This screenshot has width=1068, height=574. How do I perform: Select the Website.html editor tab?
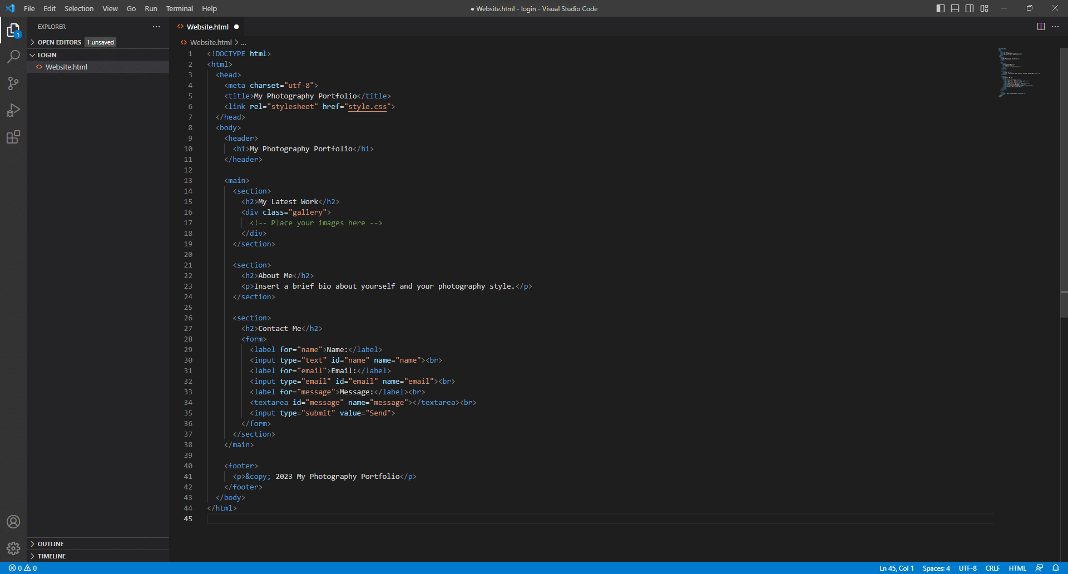coord(207,27)
